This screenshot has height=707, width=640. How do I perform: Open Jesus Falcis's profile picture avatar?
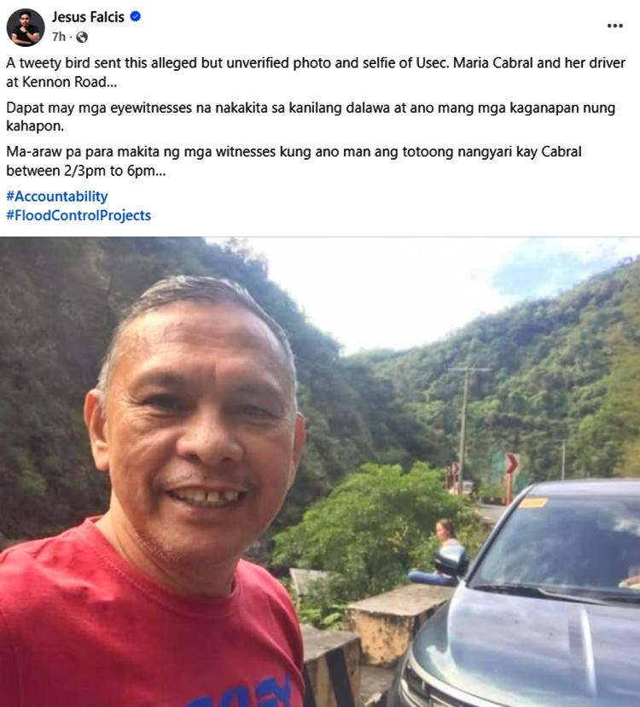point(26,27)
